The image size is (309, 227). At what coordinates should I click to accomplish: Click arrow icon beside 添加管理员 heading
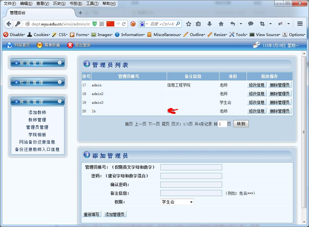point(87,155)
